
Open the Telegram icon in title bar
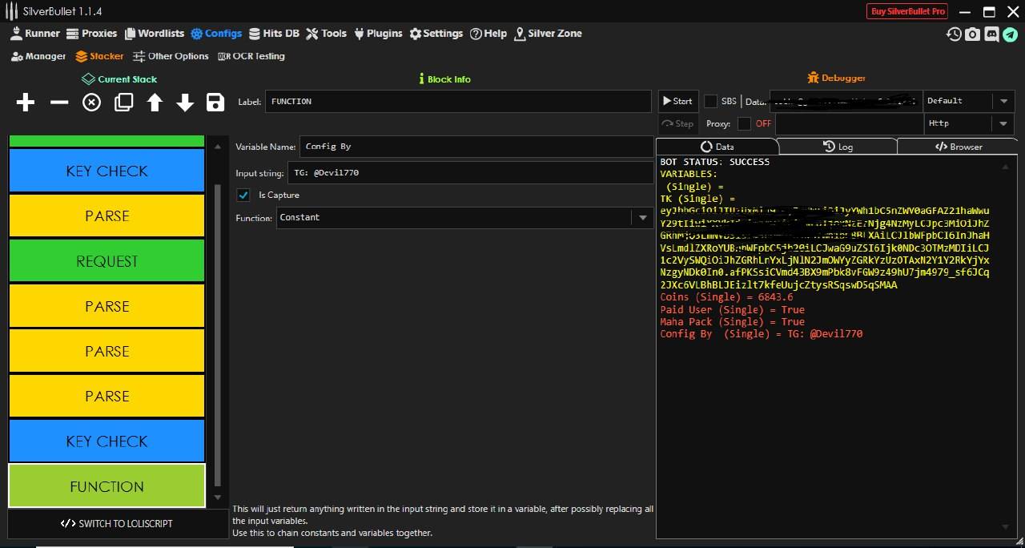tap(1011, 34)
